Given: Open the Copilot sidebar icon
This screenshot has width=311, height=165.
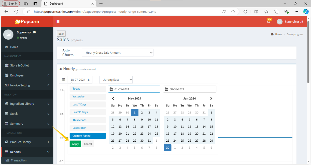Looking at the screenshot, I should pyautogui.click(x=306, y=12).
